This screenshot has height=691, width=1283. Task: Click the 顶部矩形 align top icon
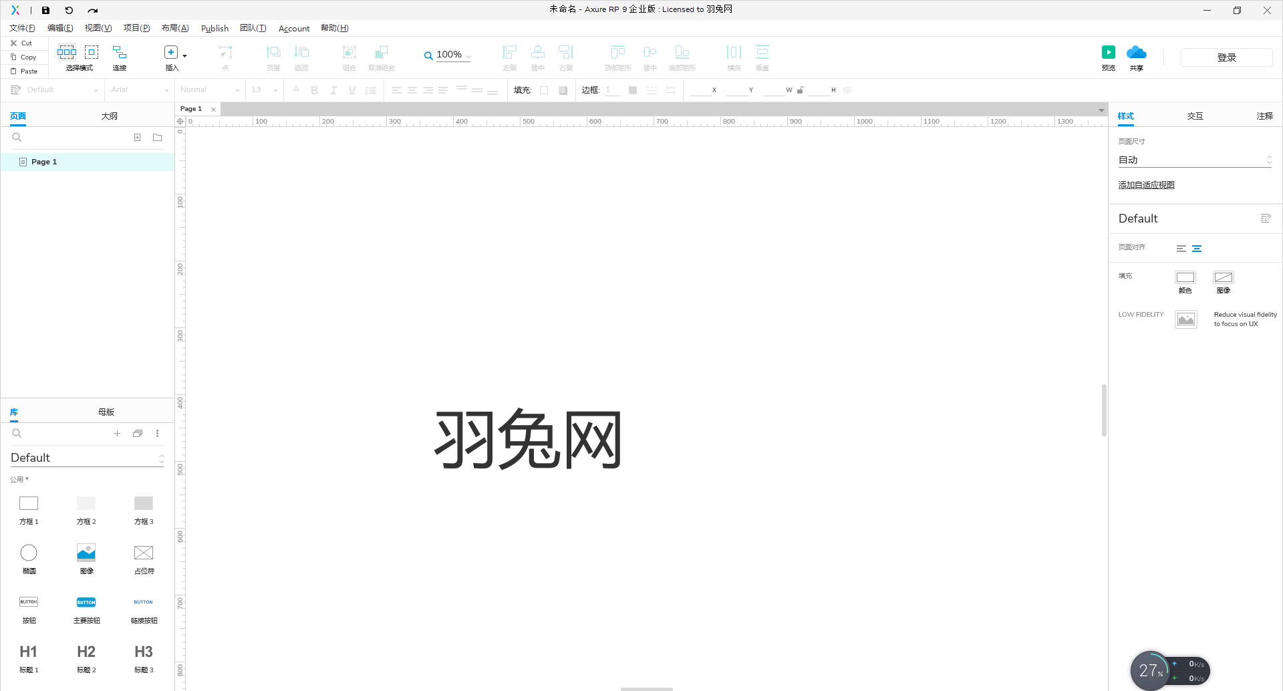tap(618, 52)
